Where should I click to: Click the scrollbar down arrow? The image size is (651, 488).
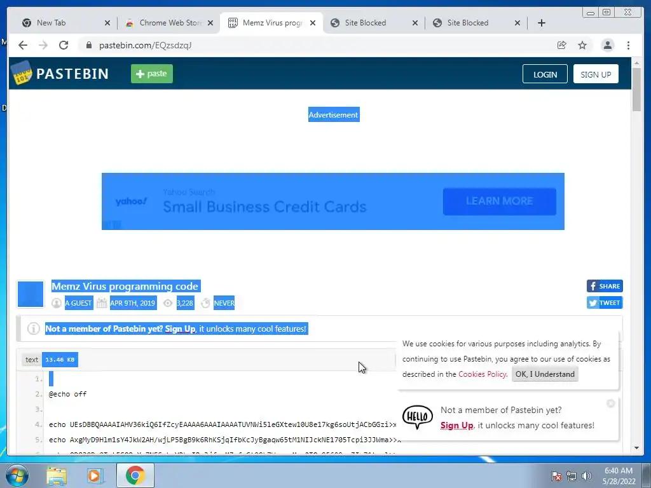pos(636,448)
